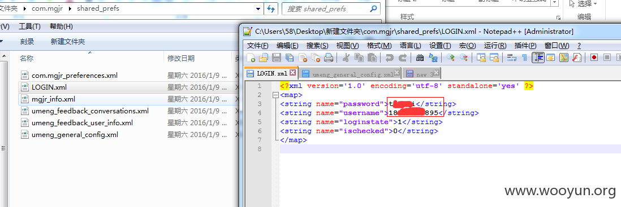Open Replace dialog from toolbar icon

(x=433, y=58)
